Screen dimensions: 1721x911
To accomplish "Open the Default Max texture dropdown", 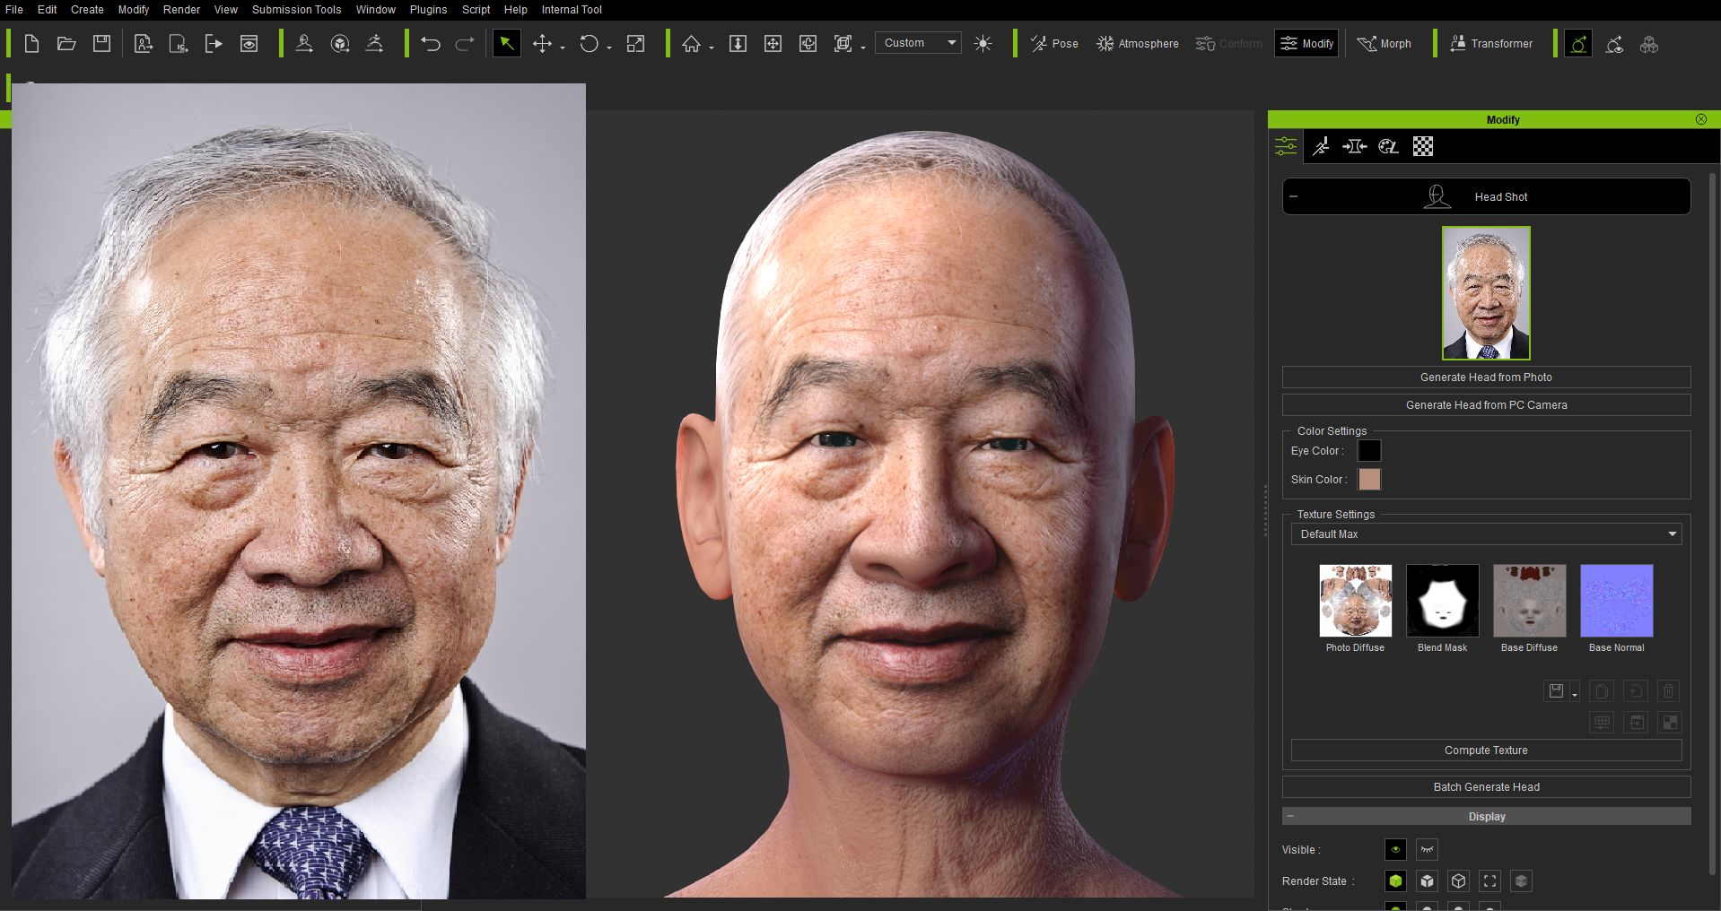I will (x=1486, y=534).
